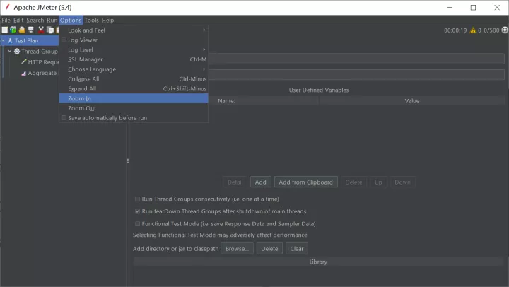Click the Thread Group gear icon
Image resolution: width=509 pixels, height=287 pixels.
[17, 52]
